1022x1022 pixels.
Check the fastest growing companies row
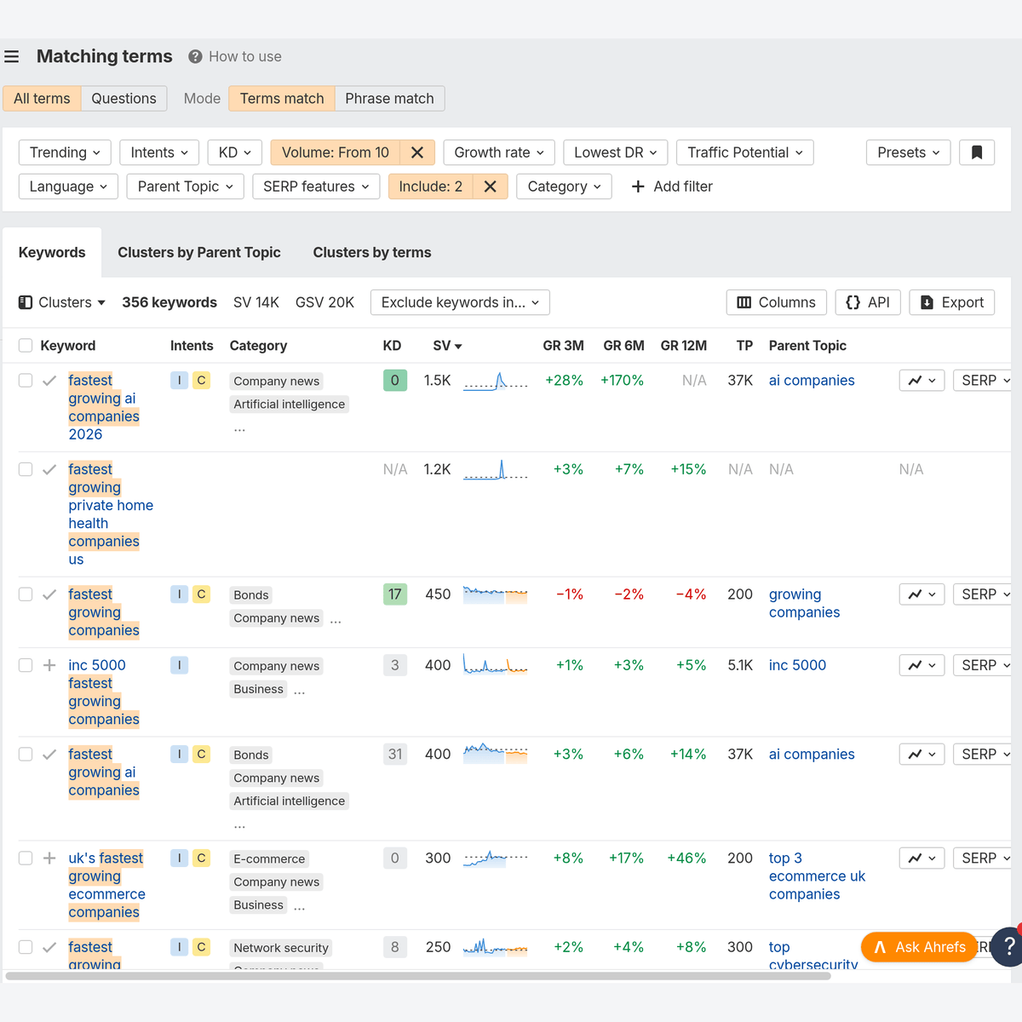coord(26,594)
